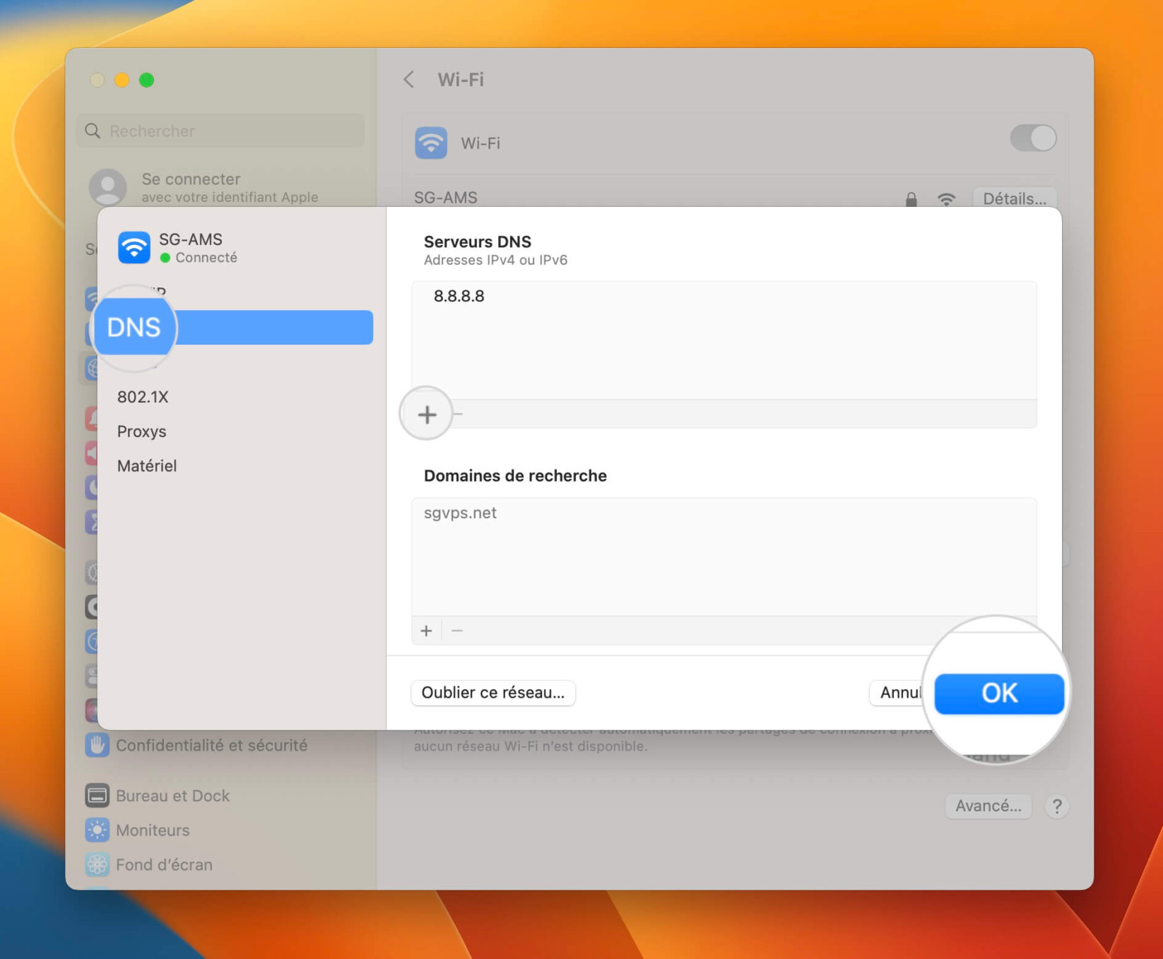
Task: Remove DNS server with minus button
Action: pos(458,415)
